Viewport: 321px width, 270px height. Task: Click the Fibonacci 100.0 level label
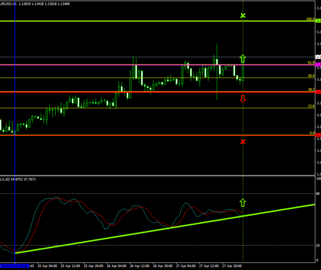[x=310, y=19]
